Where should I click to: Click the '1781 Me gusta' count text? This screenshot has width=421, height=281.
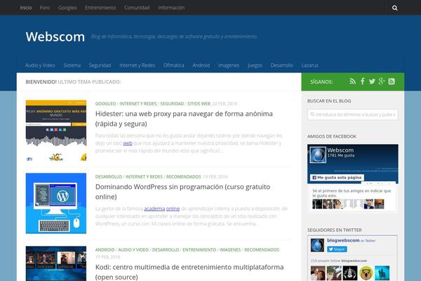(341, 155)
